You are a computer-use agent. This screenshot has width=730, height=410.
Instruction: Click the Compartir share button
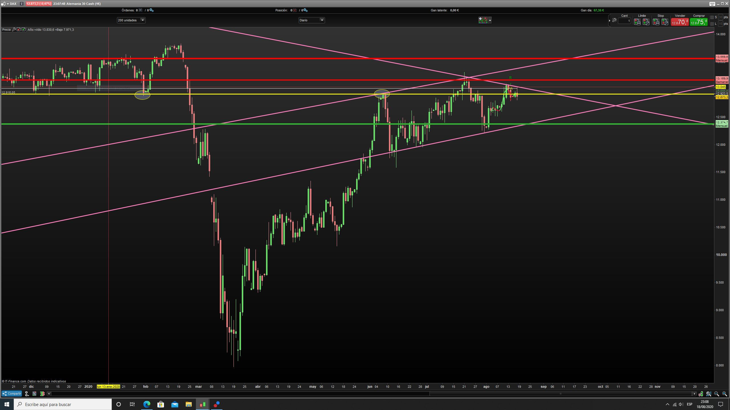tap(12, 394)
